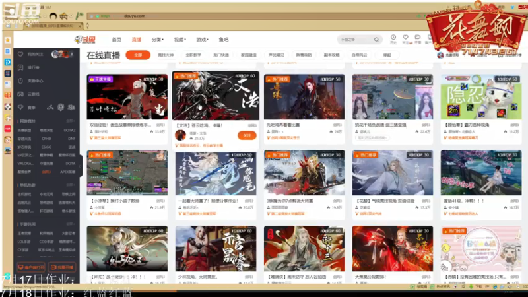Close the browser tab with the X button
The image size is (528, 297).
pyautogui.click(x=80, y=26)
